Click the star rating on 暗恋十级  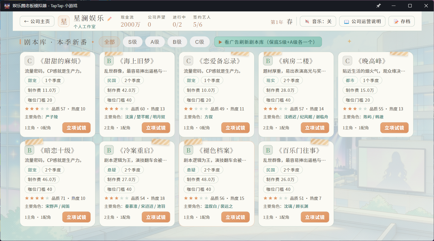[37, 198]
